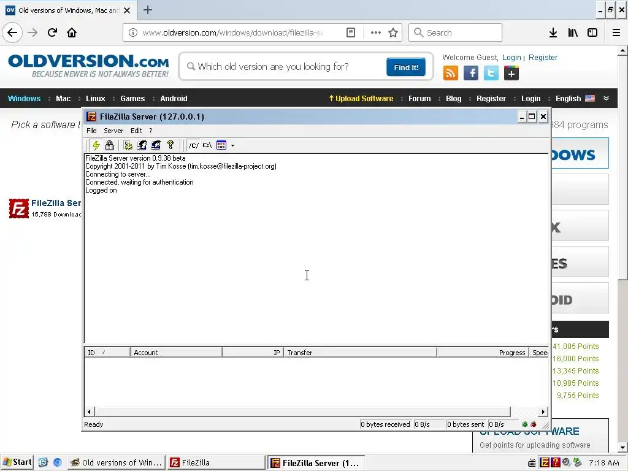Click the FileZilla Server title bar icon
The width and height of the screenshot is (628, 471).
pyautogui.click(x=91, y=117)
